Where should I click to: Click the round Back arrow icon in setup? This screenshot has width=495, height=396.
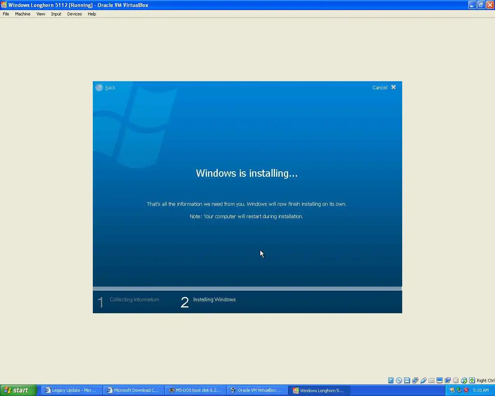(99, 87)
